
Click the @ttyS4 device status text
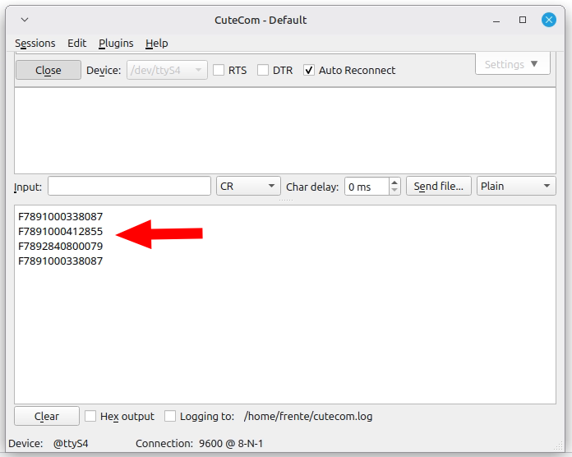[x=71, y=444]
